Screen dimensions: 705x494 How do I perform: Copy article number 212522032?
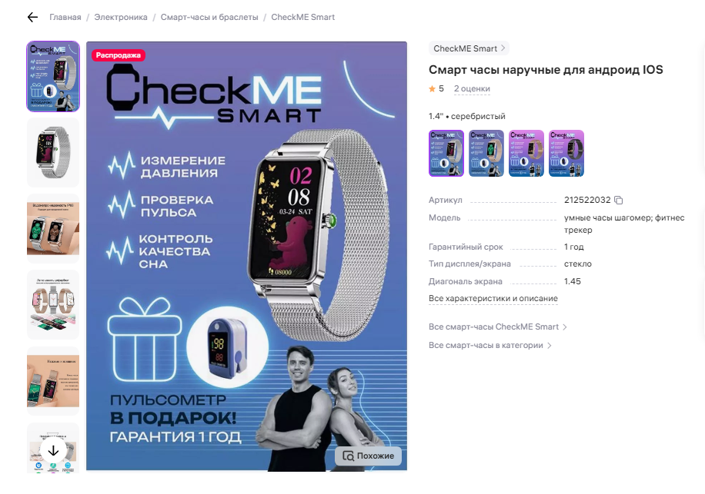point(619,200)
